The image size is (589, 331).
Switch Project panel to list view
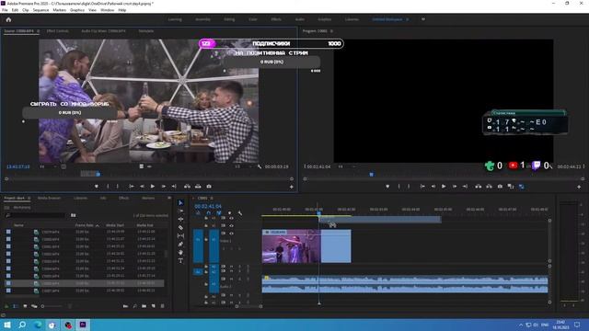[x=16, y=306]
